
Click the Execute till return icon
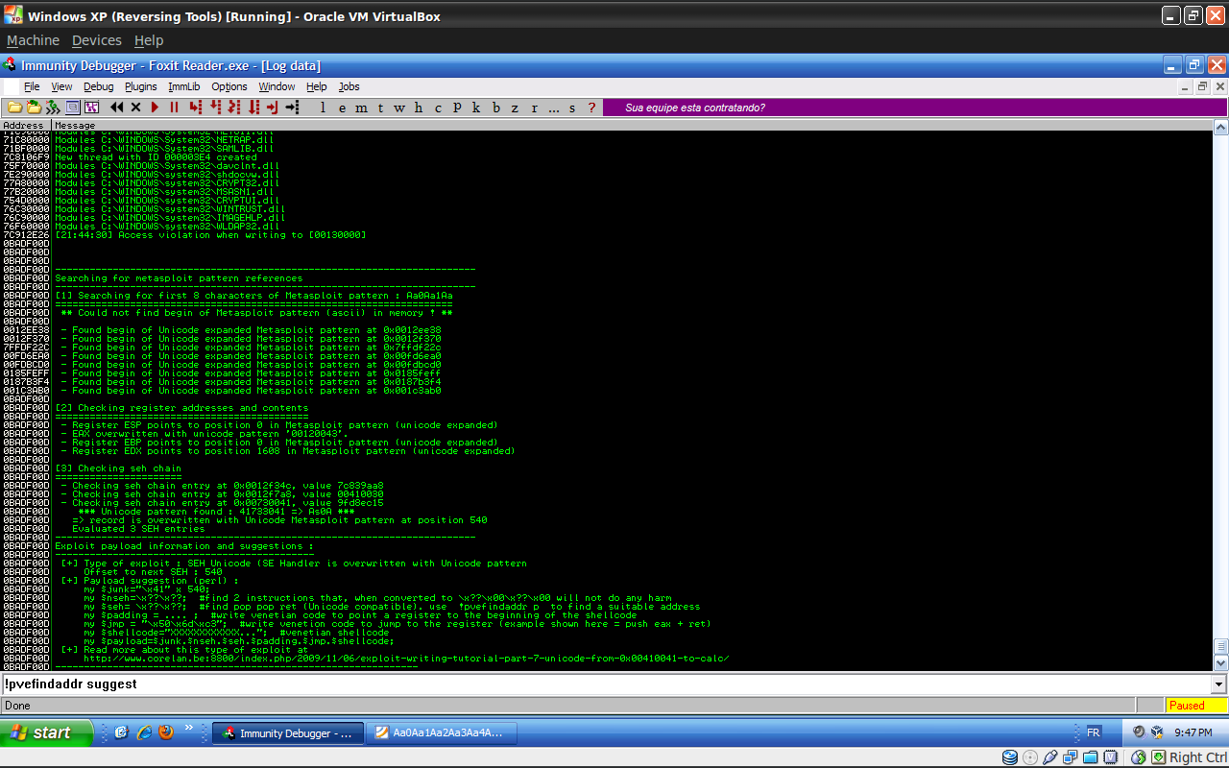(x=273, y=108)
